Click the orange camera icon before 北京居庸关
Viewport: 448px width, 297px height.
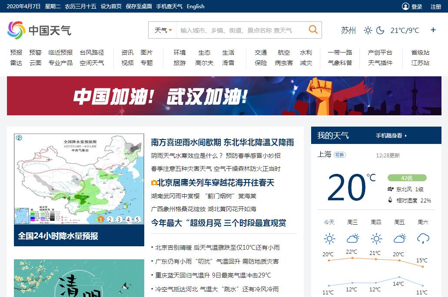154,183
